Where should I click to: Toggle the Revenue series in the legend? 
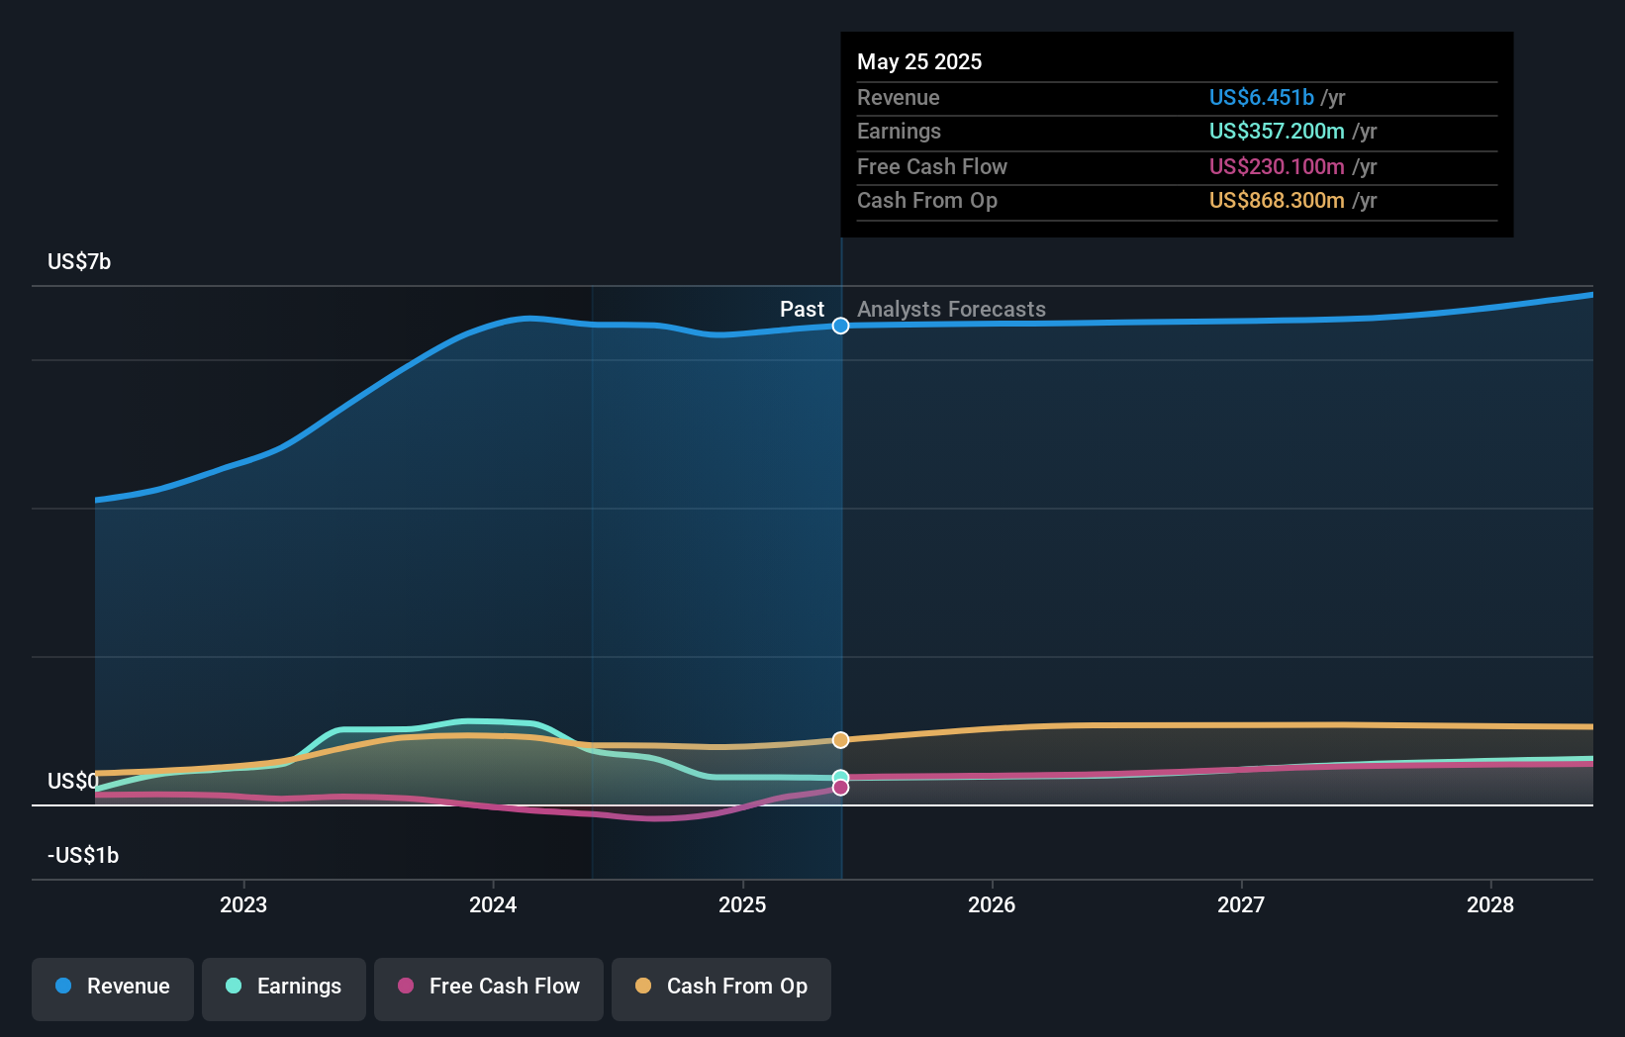[x=113, y=989]
